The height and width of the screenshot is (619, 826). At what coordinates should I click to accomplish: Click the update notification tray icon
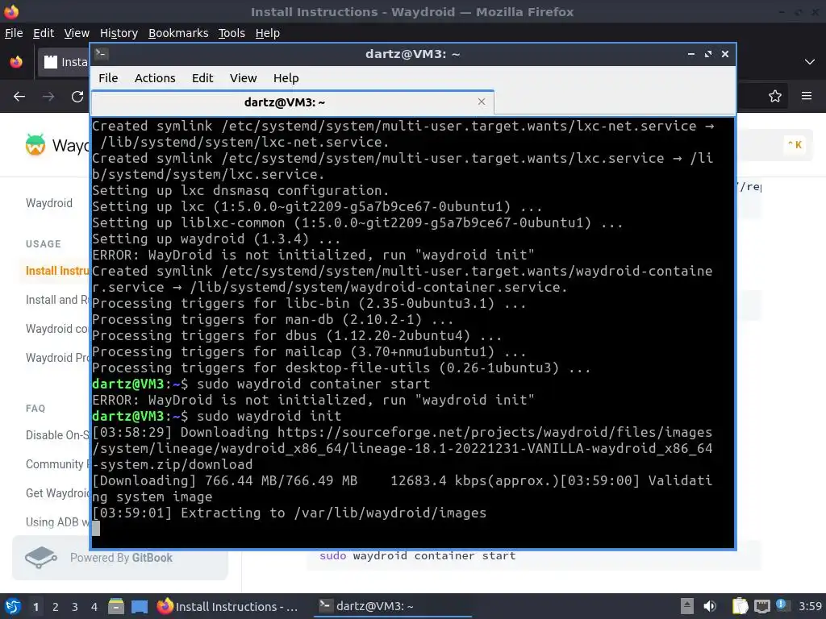click(782, 605)
